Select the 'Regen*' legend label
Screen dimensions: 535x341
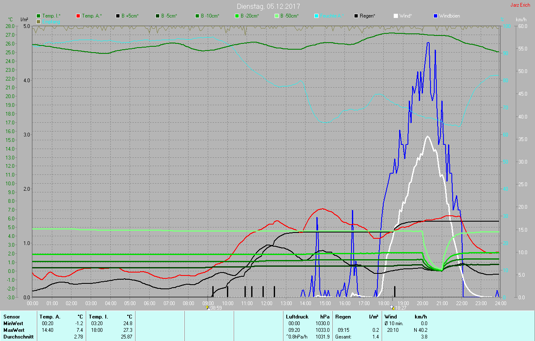[x=367, y=16]
